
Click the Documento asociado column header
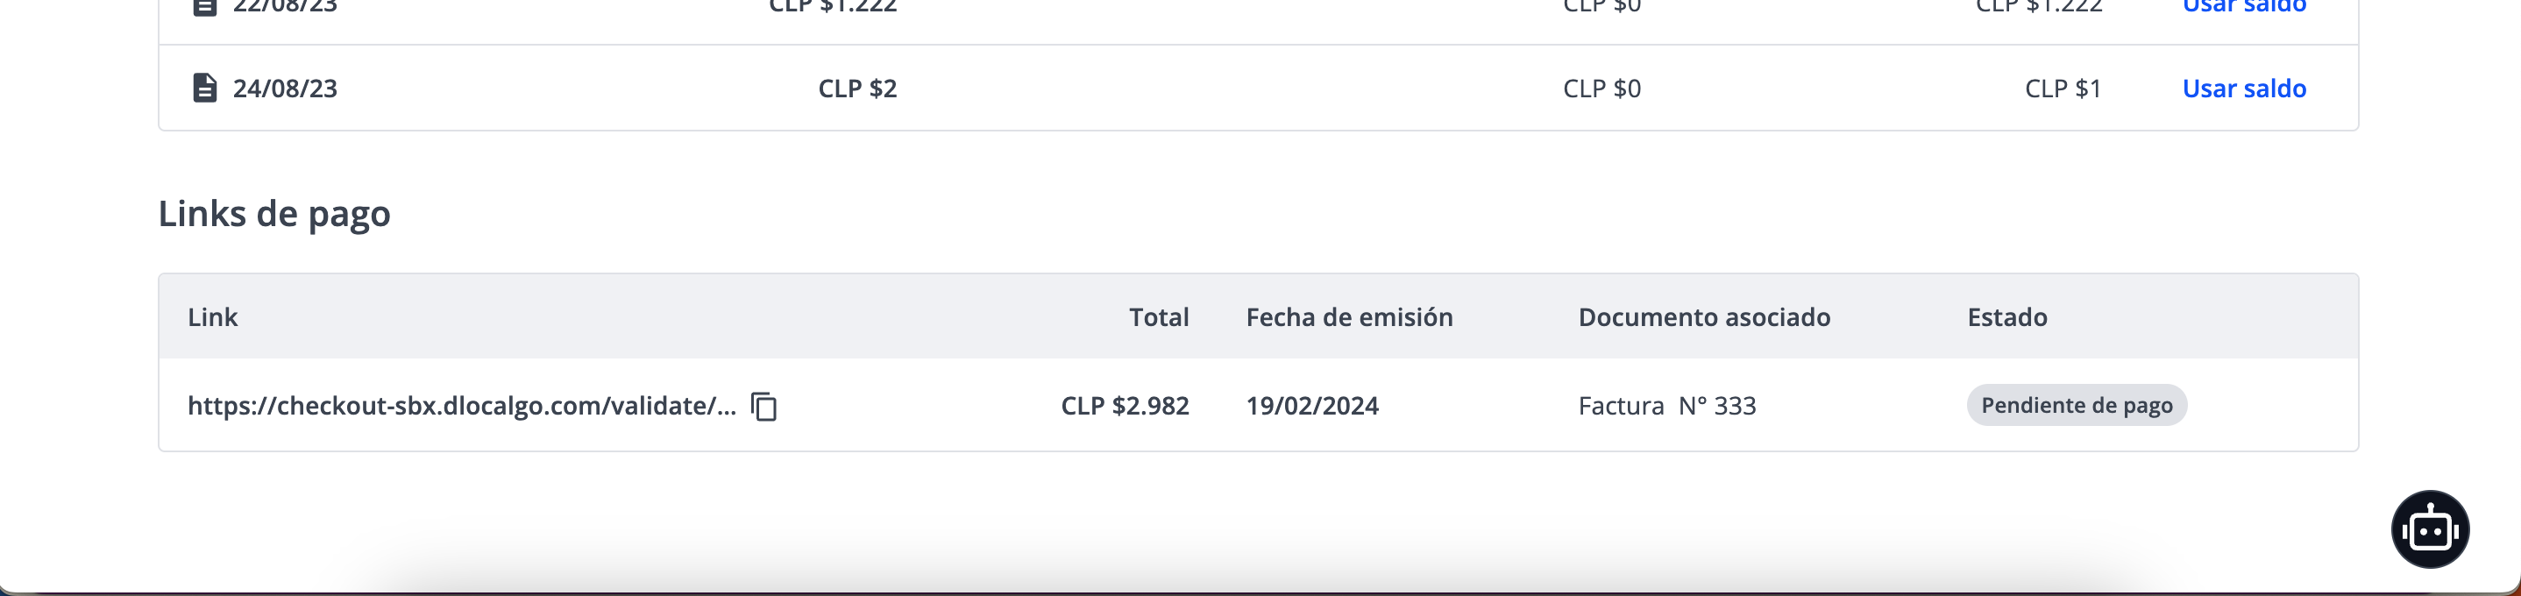point(1704,317)
